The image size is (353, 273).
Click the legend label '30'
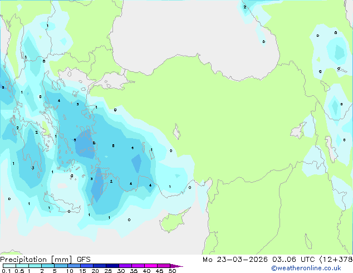121,271
